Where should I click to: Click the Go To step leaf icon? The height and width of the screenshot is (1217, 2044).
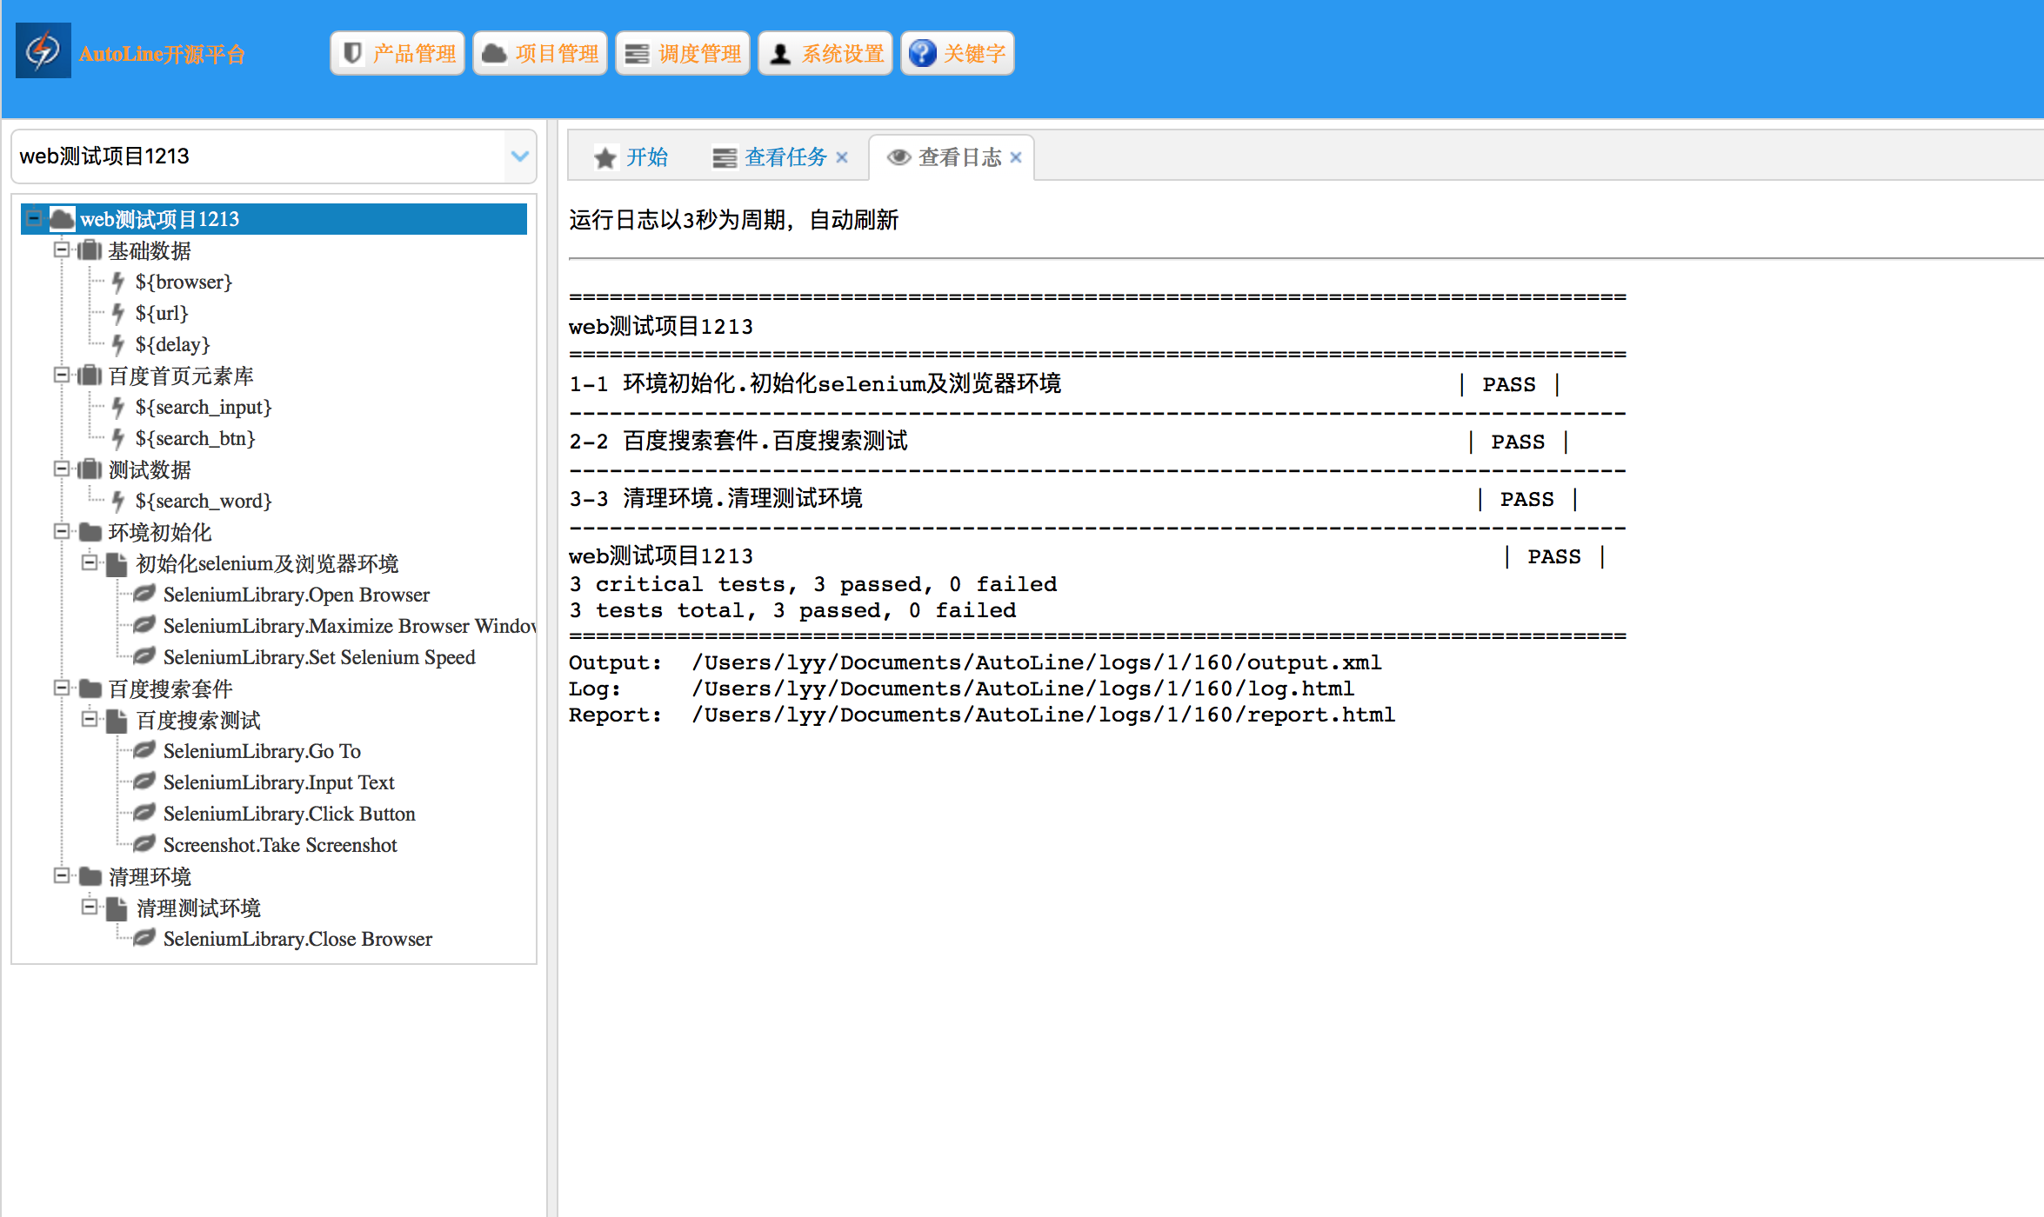(x=144, y=750)
